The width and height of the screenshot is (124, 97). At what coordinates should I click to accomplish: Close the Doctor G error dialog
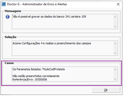coord(118,4)
